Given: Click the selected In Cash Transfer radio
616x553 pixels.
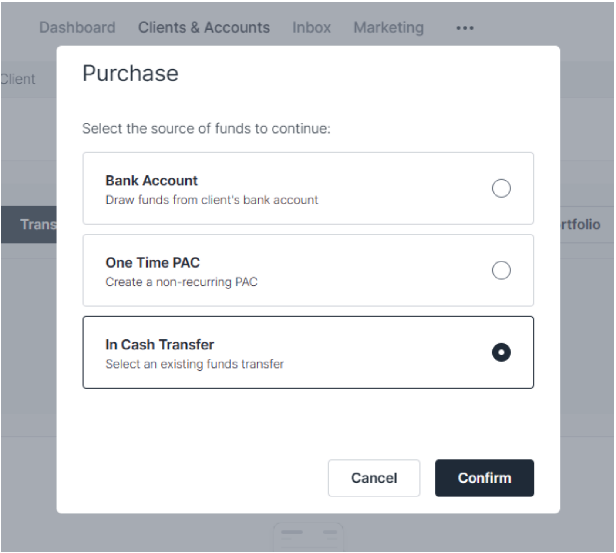Looking at the screenshot, I should tap(501, 352).
